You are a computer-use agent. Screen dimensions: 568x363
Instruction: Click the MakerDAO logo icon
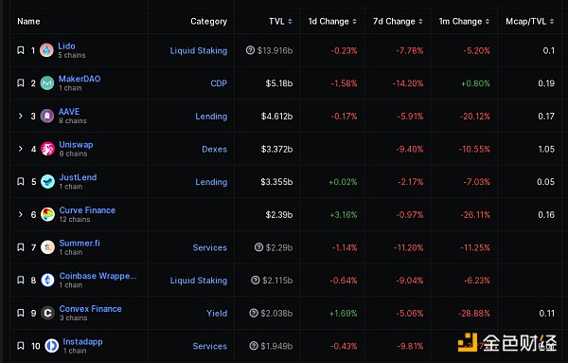click(47, 83)
